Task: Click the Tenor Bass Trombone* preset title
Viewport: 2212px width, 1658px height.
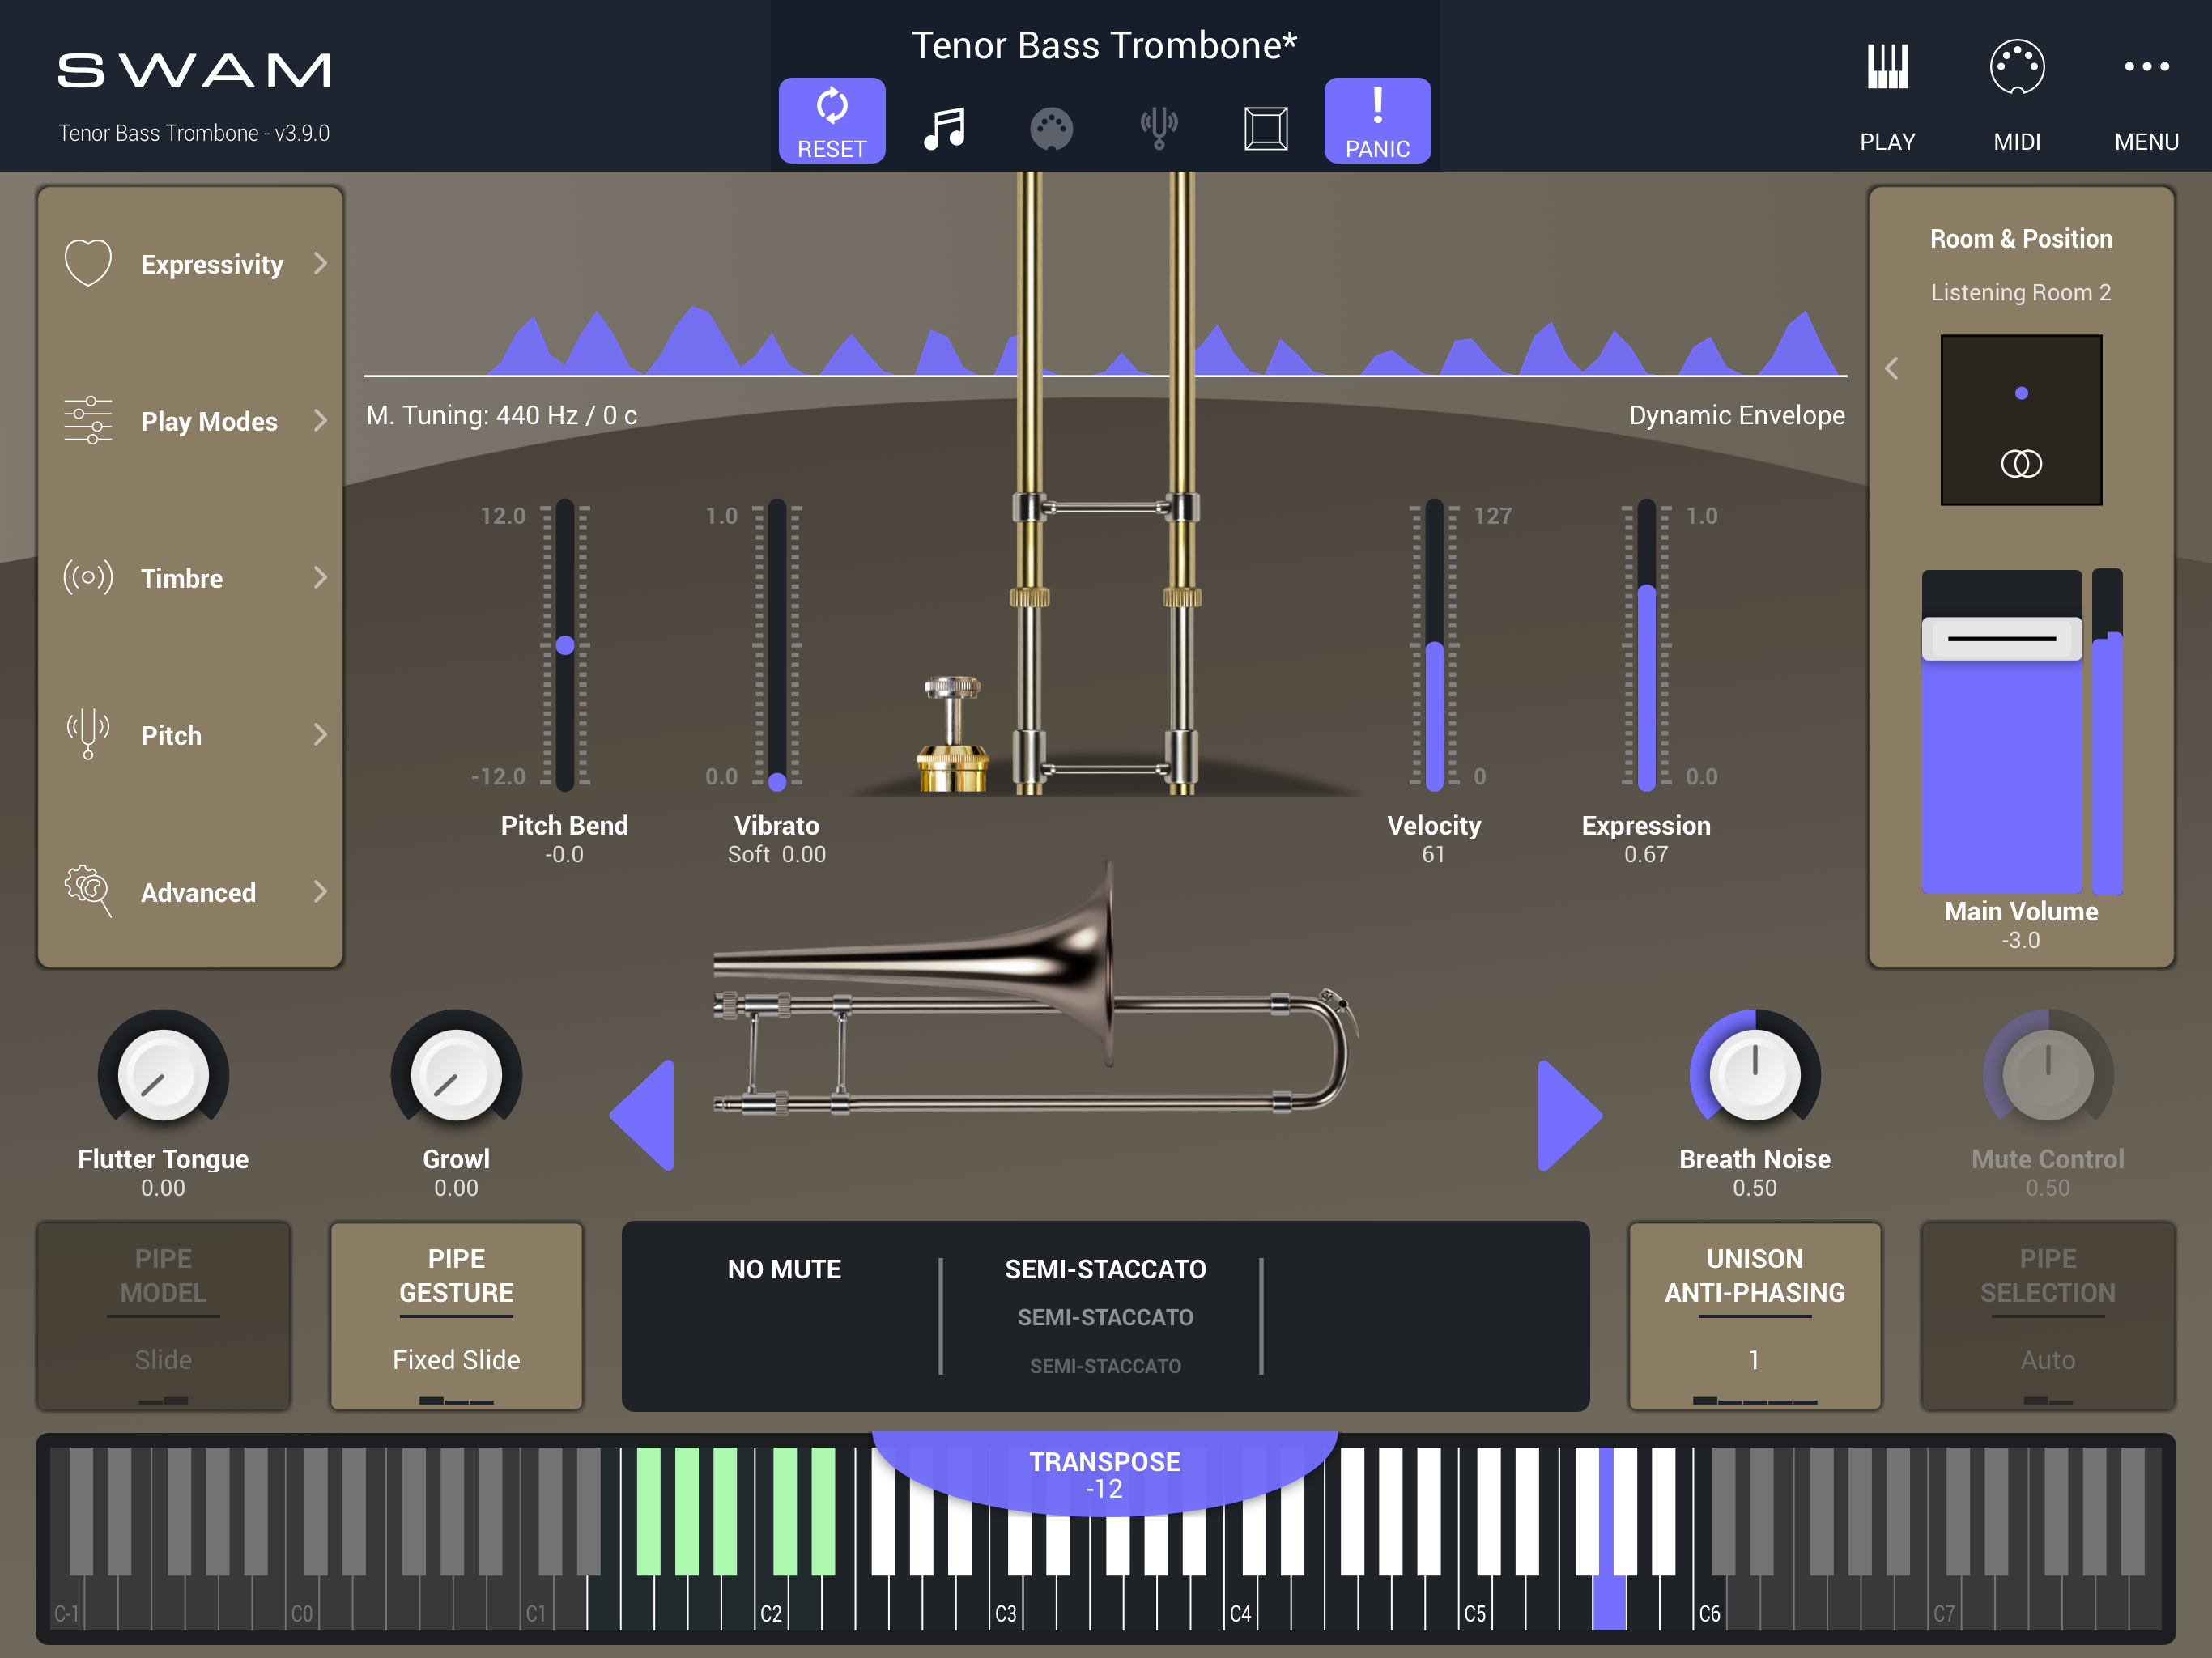Action: pos(1104,46)
